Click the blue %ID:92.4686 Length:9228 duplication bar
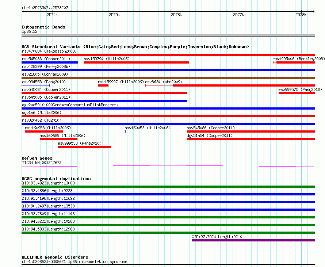The width and height of the screenshot is (325, 267). coord(168,194)
